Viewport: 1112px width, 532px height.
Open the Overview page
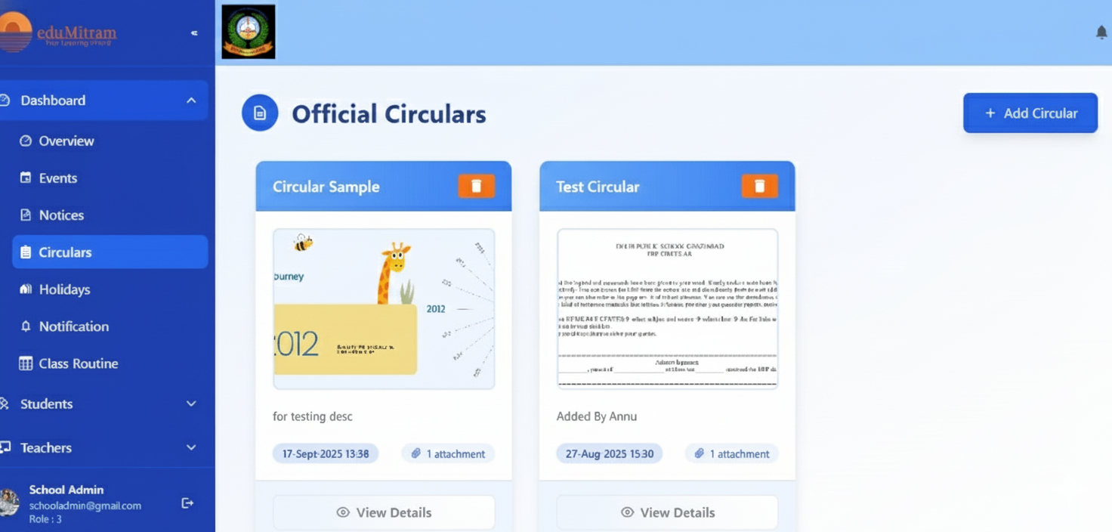click(66, 141)
